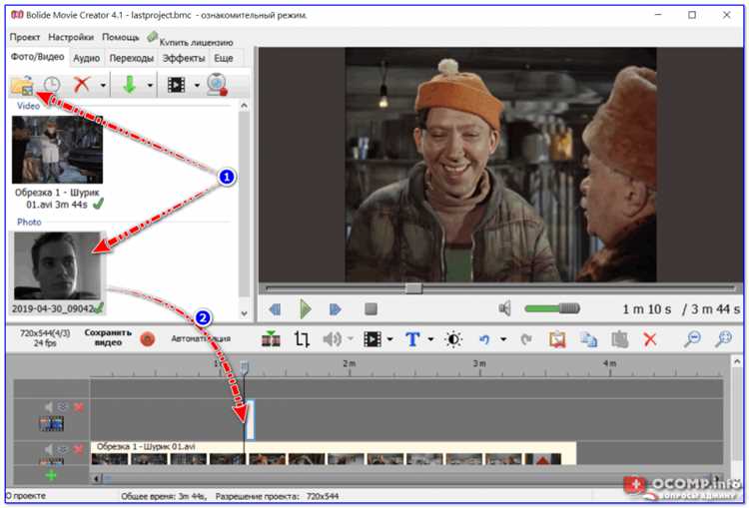Click the timeline playhead marker
Viewport: 749px width, 508px height.
click(x=244, y=366)
